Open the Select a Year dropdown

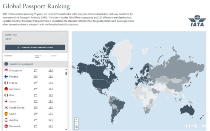pyautogui.click(x=34, y=39)
